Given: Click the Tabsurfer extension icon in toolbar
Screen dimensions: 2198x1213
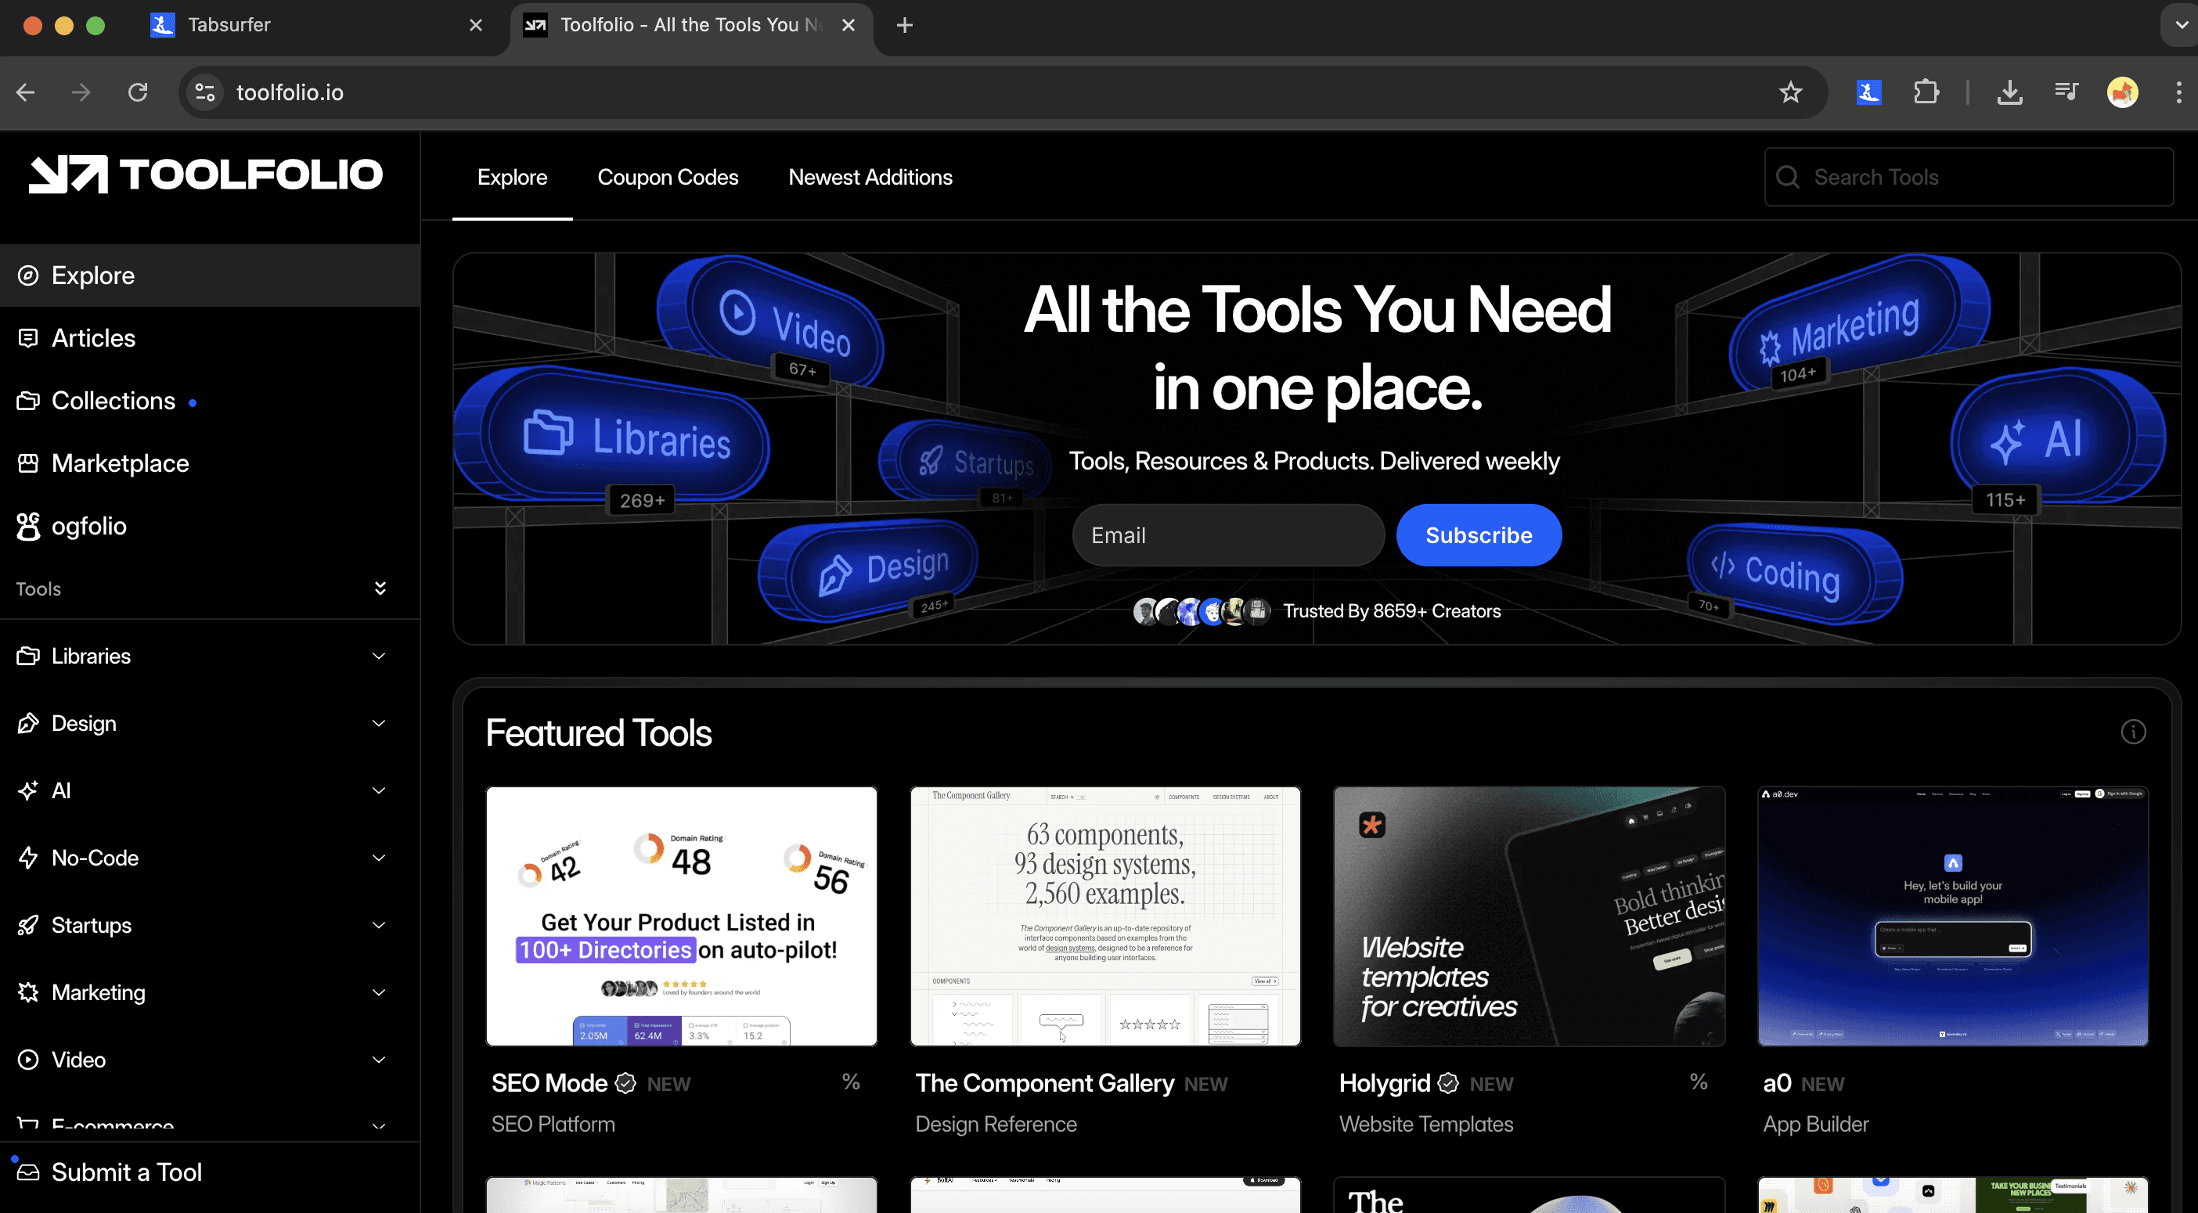Looking at the screenshot, I should click(x=1868, y=92).
